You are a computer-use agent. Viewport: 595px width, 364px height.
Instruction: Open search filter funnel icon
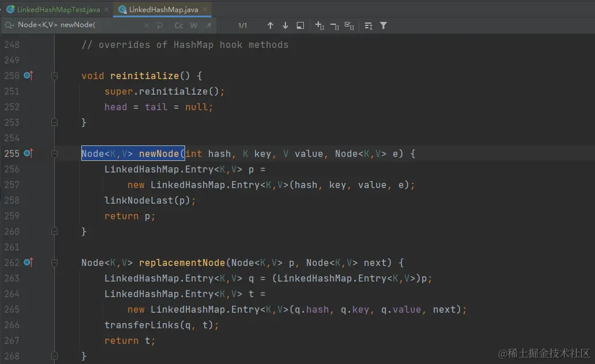(383, 25)
